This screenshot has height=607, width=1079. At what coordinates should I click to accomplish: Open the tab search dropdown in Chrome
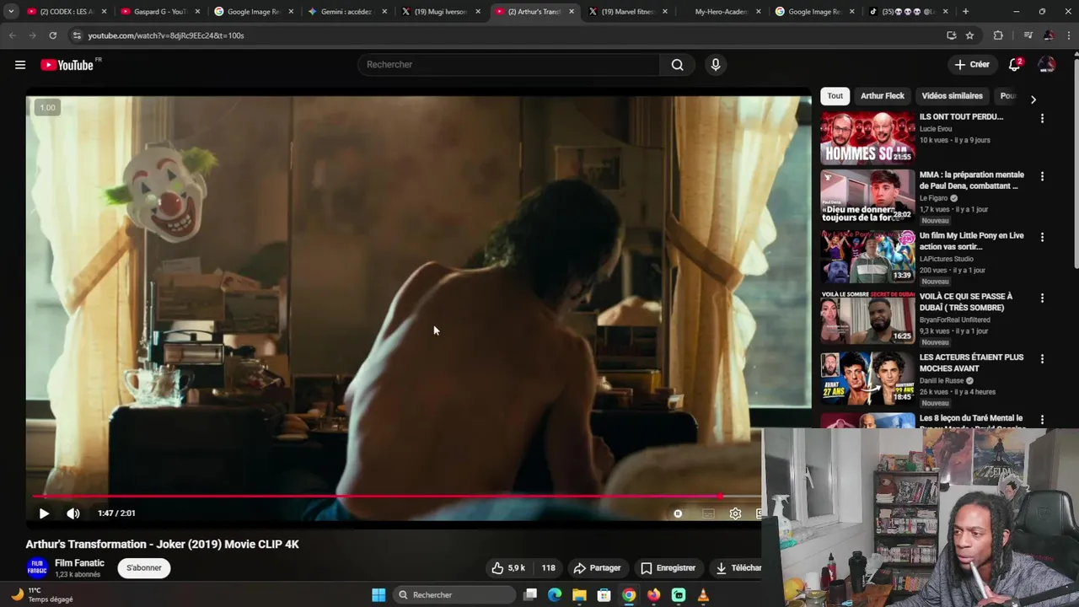11,12
